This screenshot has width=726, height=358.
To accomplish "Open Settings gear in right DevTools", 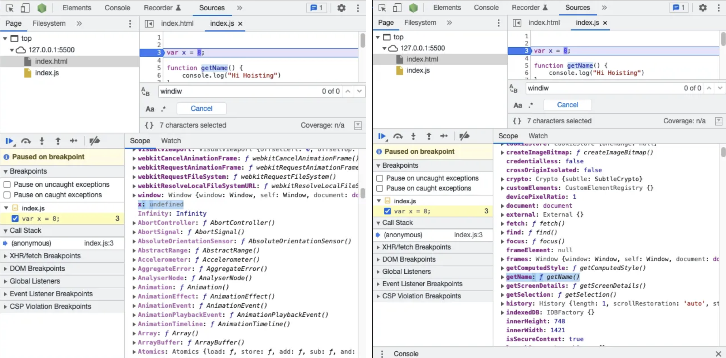I will (703, 8).
